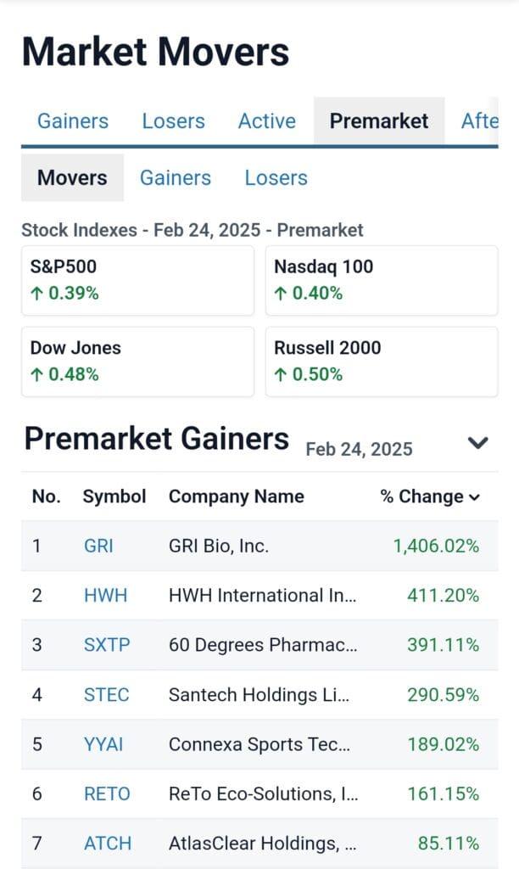Click the Russell 2000 index card
Viewport: 519px width, 869px height.
(x=382, y=362)
